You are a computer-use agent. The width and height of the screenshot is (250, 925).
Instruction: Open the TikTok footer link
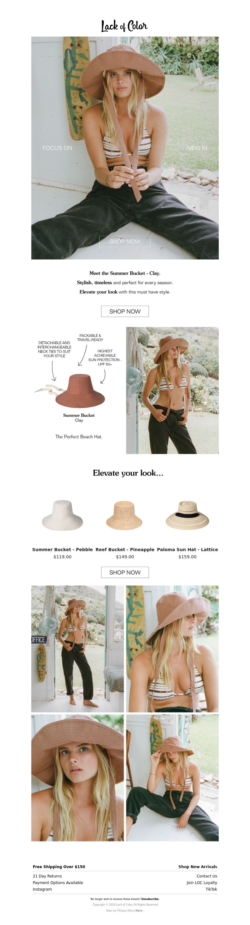coord(211,889)
